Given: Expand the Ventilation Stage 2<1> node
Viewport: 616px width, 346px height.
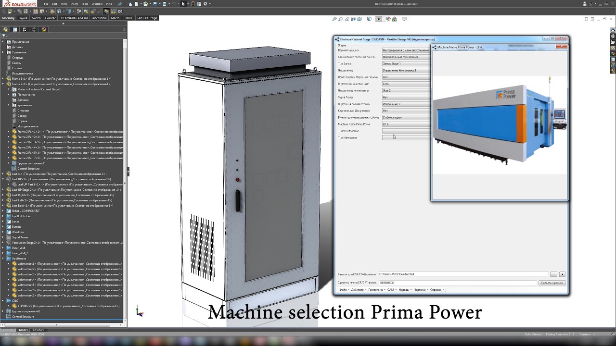Looking at the screenshot, I should [x=3, y=243].
